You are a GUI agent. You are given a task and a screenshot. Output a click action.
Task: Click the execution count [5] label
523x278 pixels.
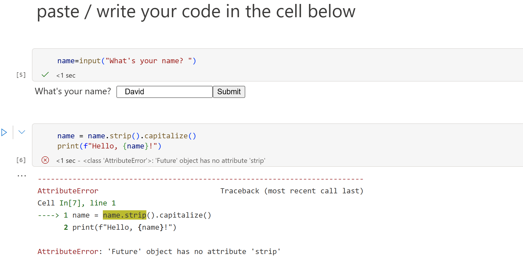(x=21, y=75)
